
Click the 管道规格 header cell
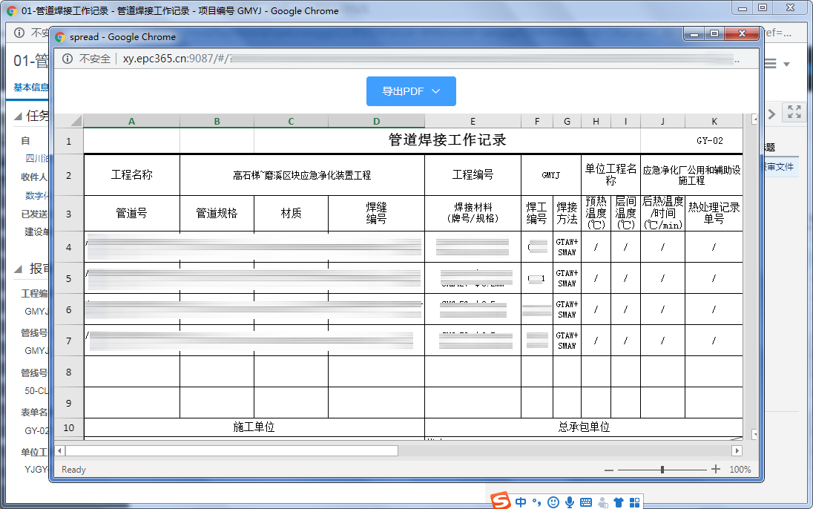point(217,214)
